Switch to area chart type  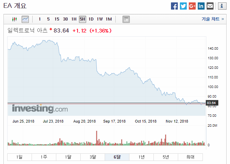(25, 19)
